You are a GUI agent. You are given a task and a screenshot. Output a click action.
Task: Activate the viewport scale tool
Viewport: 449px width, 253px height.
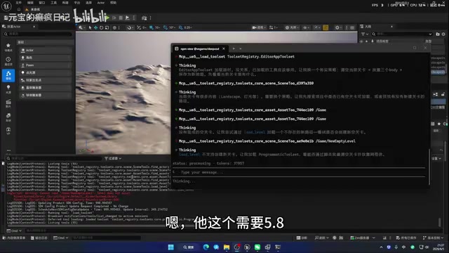click(107, 27)
